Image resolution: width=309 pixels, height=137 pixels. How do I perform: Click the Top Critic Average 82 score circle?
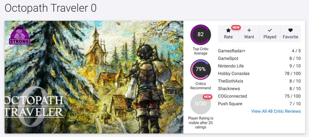point(200,35)
